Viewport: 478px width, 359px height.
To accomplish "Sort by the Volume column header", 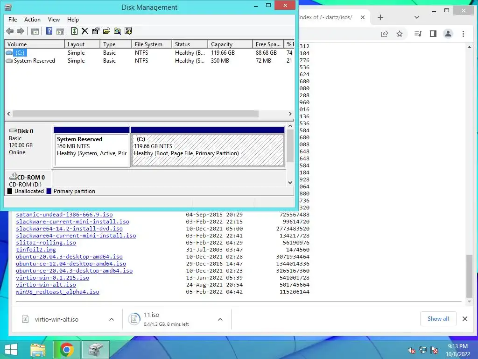I will click(x=35, y=44).
